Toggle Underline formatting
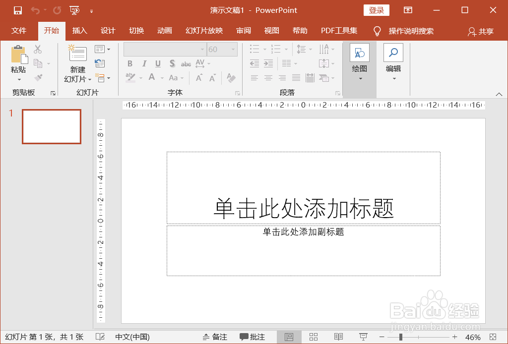 pyautogui.click(x=158, y=63)
